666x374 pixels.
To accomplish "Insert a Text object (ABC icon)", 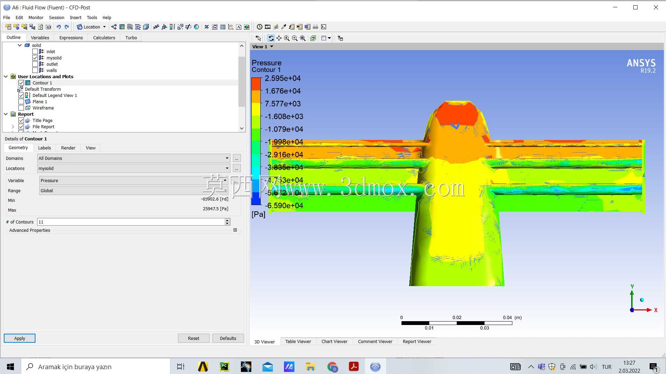I will click(x=156, y=27).
